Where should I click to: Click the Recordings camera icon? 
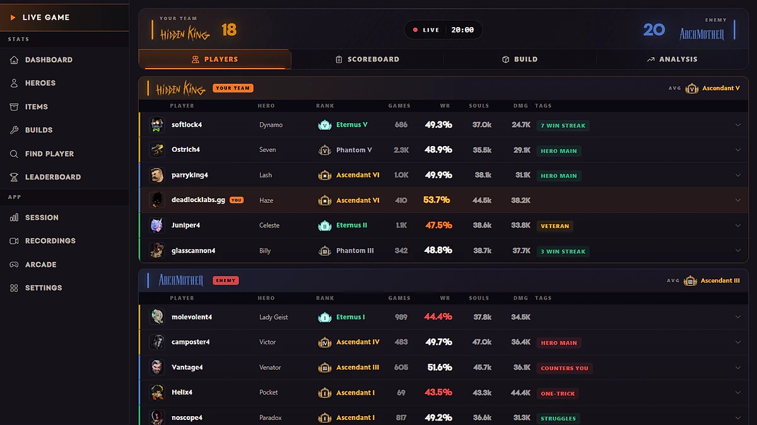pyautogui.click(x=14, y=241)
